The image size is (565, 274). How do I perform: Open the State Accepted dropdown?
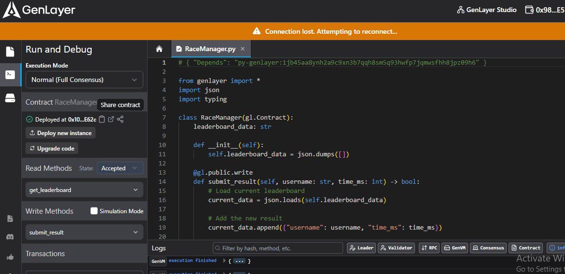[x=120, y=168]
